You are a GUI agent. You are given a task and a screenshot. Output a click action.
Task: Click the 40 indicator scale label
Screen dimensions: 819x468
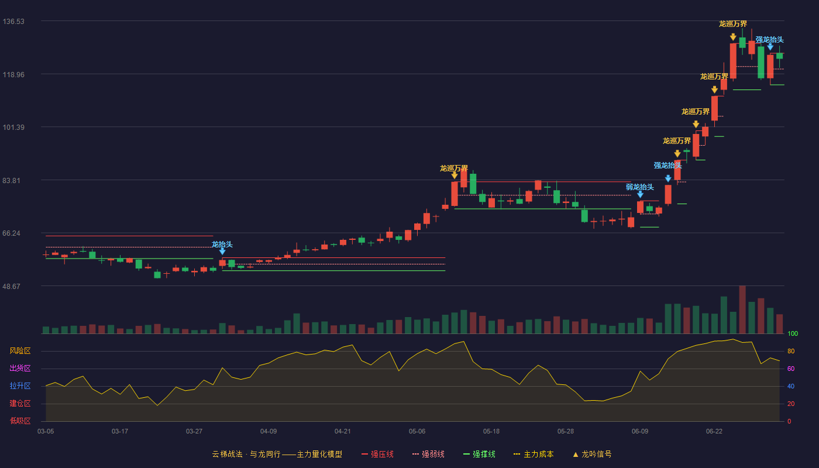coord(791,386)
